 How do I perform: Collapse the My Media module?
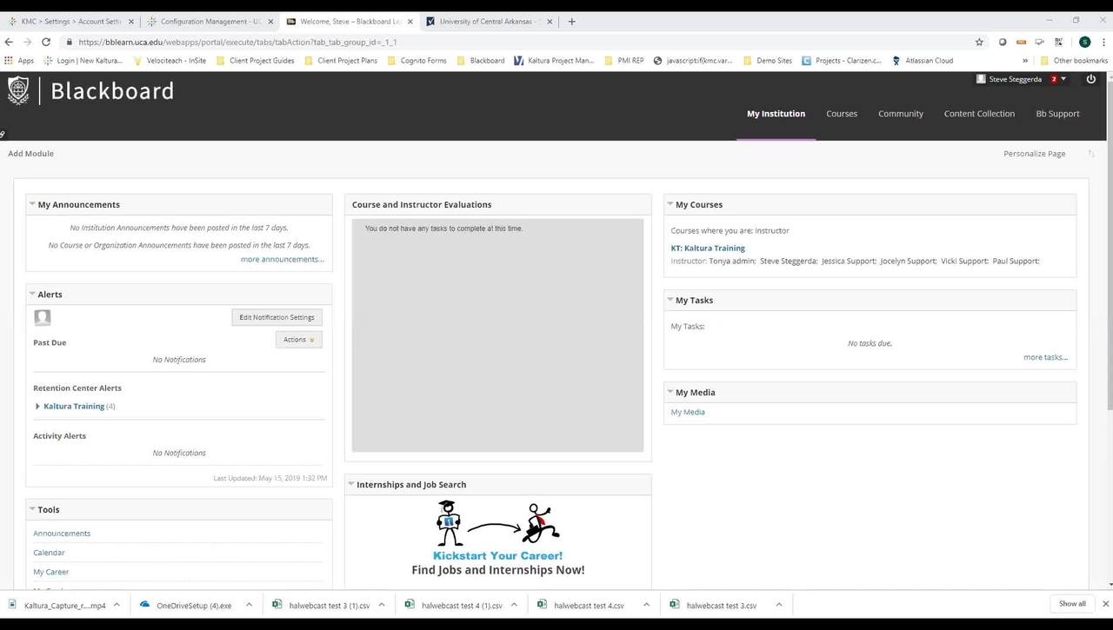pos(670,392)
